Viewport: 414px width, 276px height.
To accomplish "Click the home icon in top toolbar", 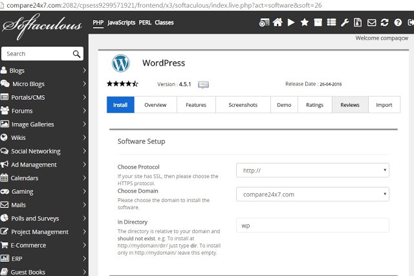I will [x=278, y=23].
